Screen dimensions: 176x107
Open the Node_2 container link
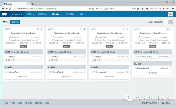[x=98, y=56]
